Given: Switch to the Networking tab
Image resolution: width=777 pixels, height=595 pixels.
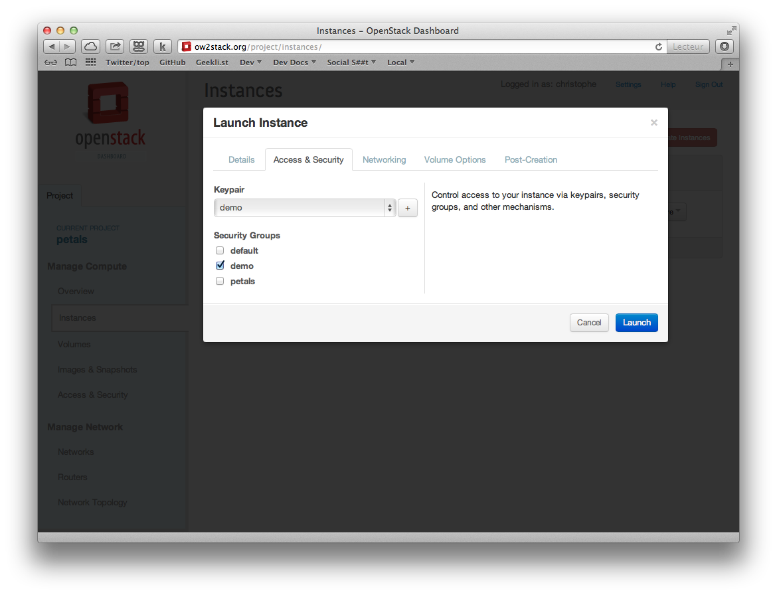Looking at the screenshot, I should pyautogui.click(x=384, y=159).
